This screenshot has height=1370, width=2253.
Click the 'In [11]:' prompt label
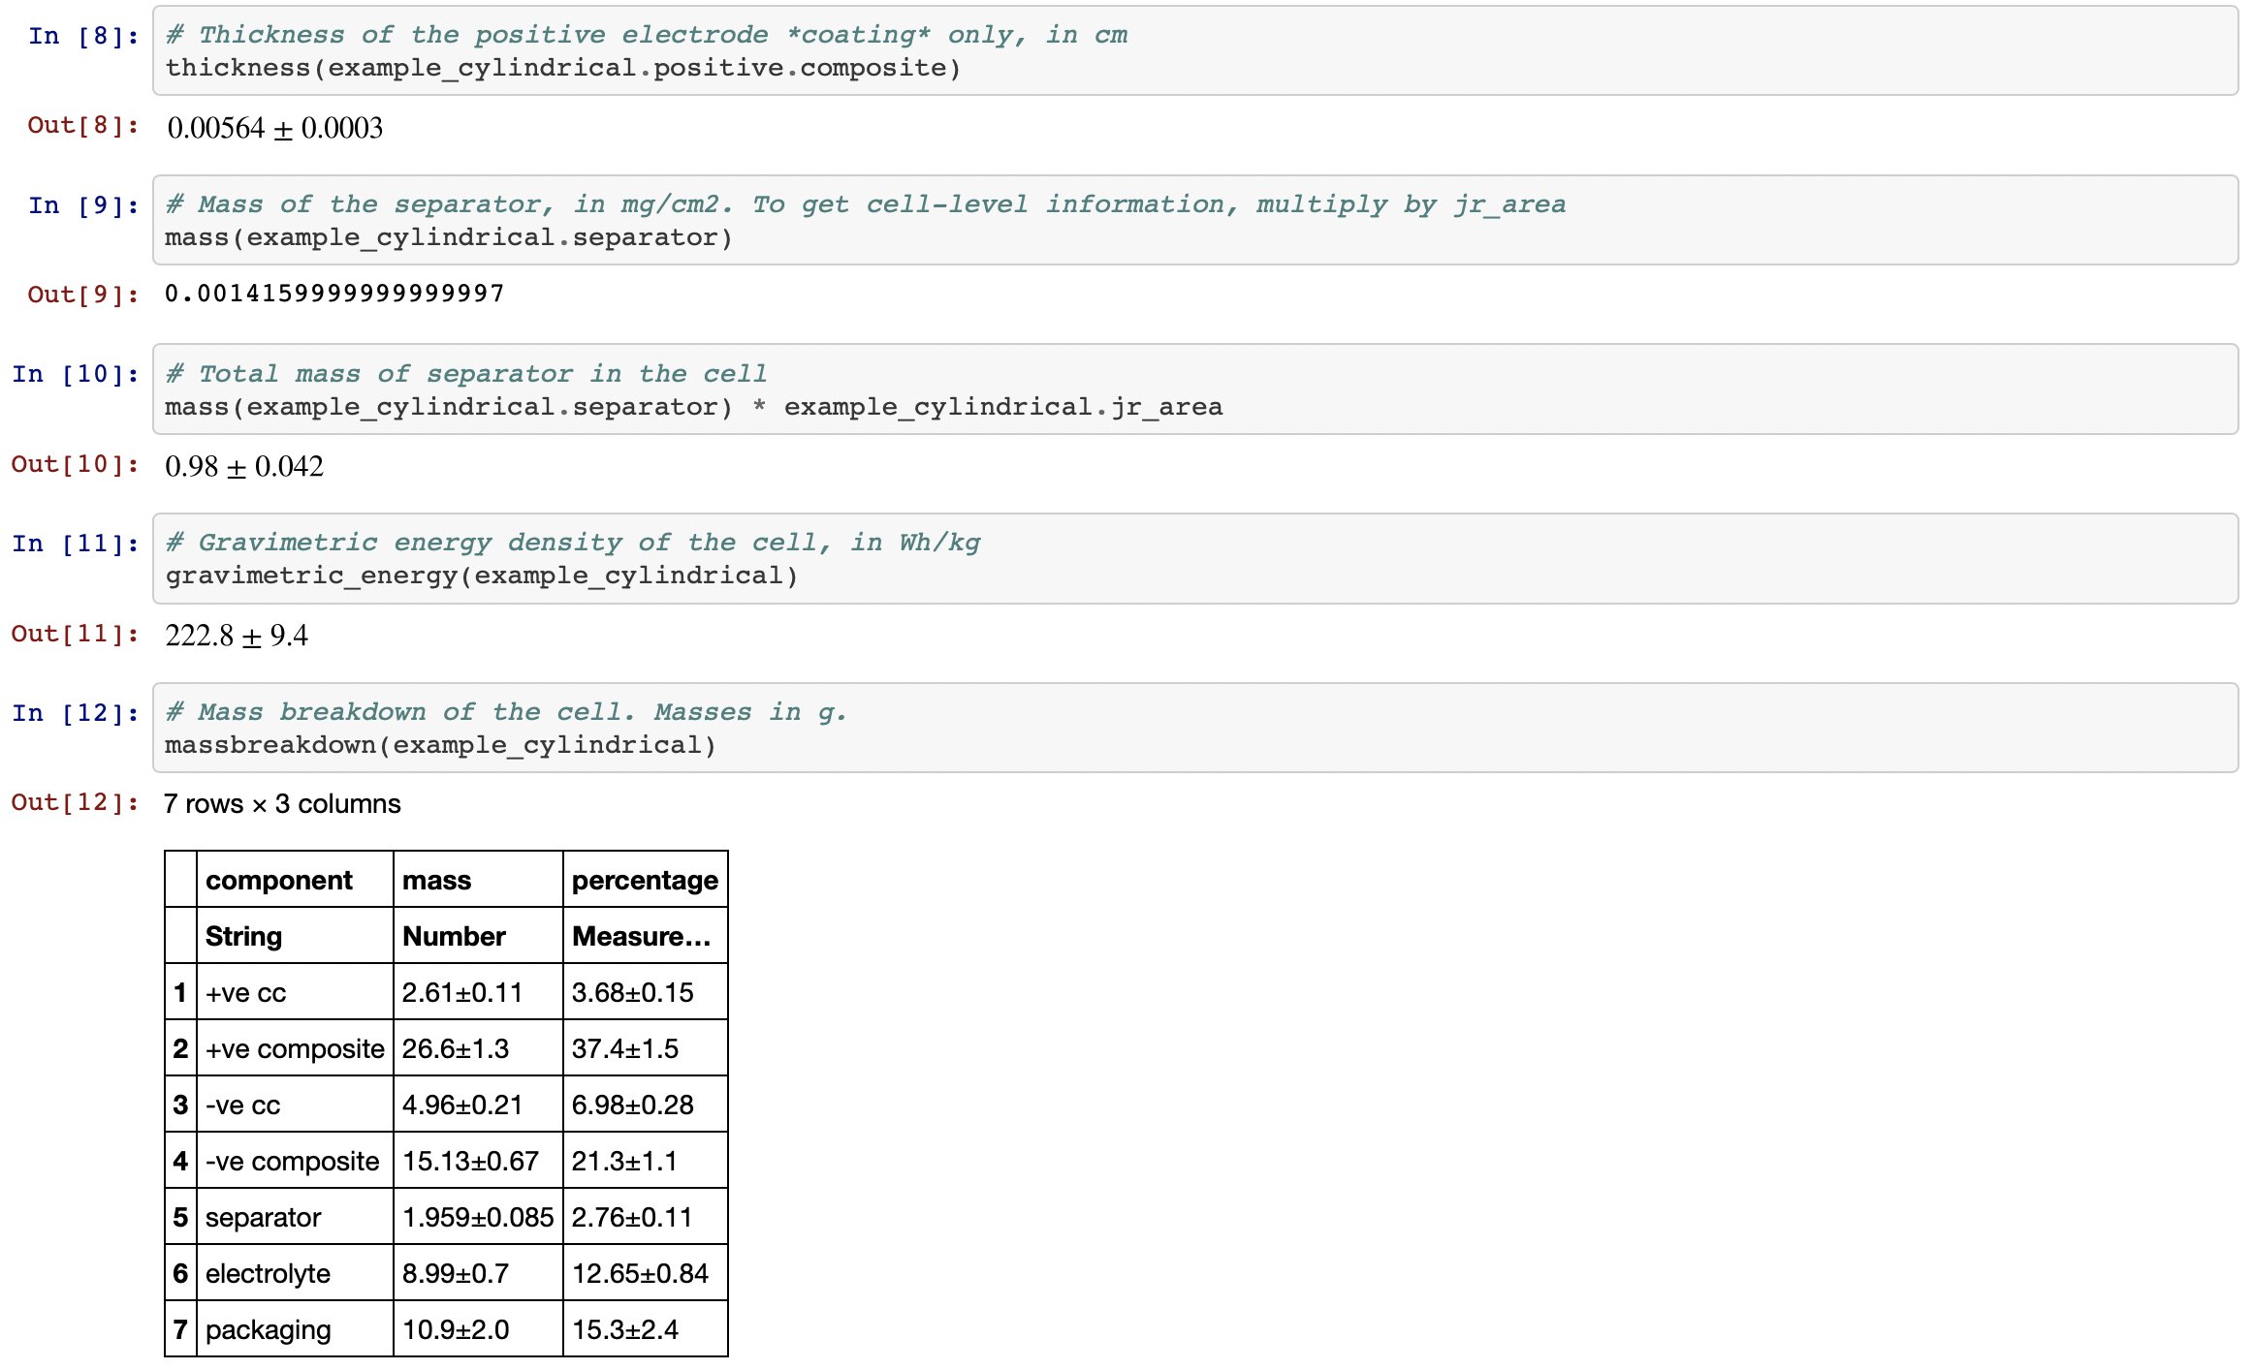pyautogui.click(x=76, y=544)
